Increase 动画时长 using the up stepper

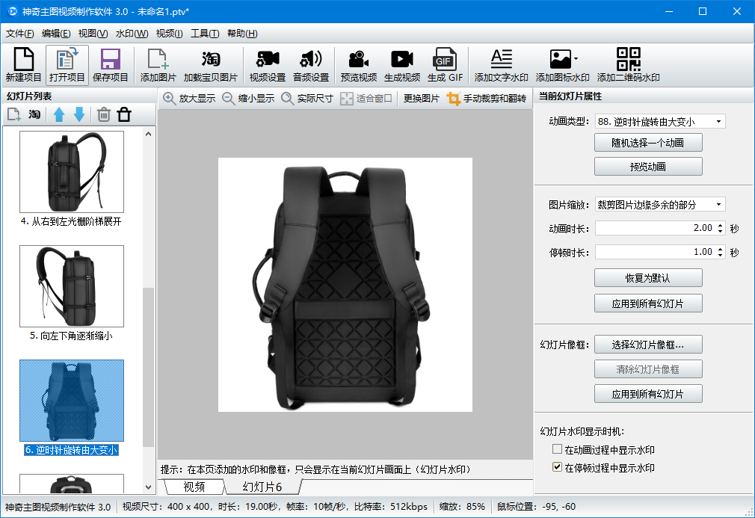tap(721, 225)
